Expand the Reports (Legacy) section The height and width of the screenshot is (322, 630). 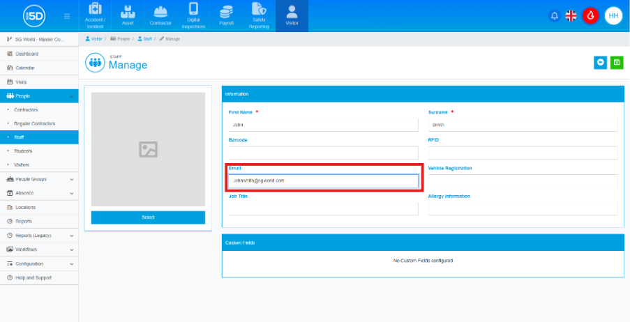click(39, 236)
